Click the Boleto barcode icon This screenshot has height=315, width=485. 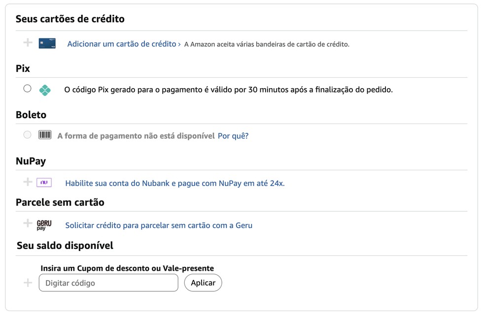(x=45, y=134)
